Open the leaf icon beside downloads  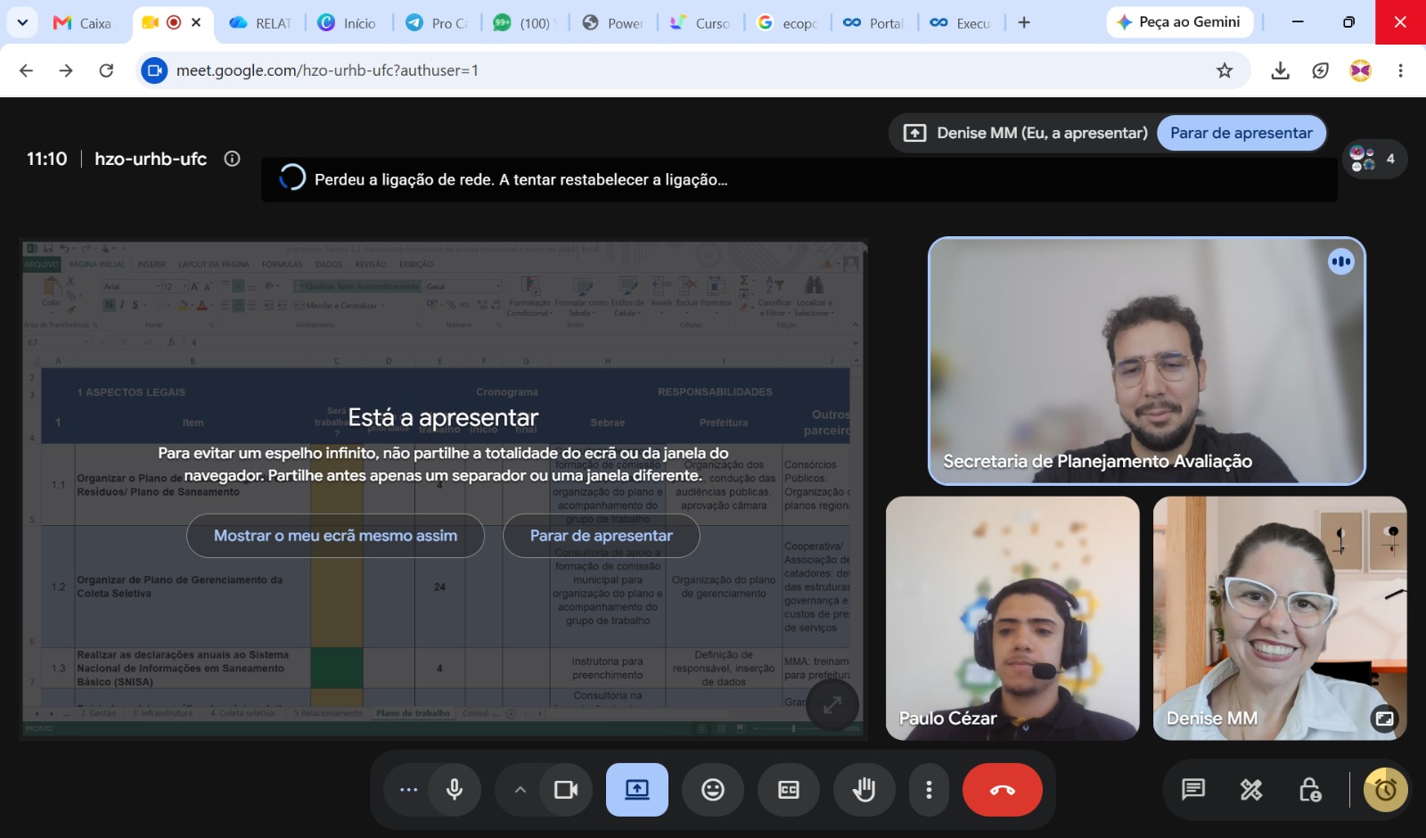point(1321,70)
